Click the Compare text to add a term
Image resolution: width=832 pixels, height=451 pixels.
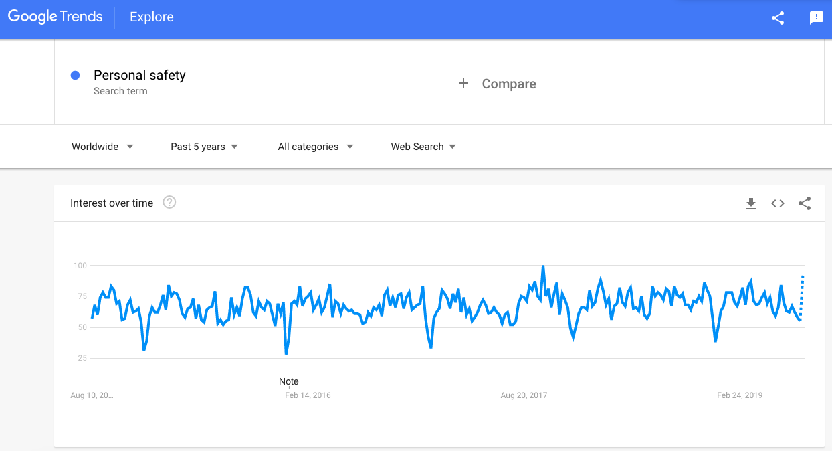pos(509,84)
